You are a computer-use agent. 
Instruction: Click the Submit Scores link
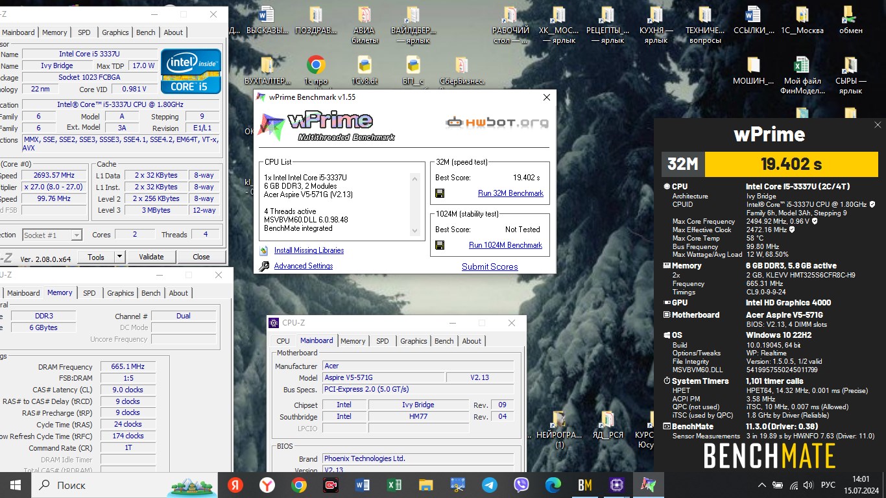pyautogui.click(x=490, y=267)
